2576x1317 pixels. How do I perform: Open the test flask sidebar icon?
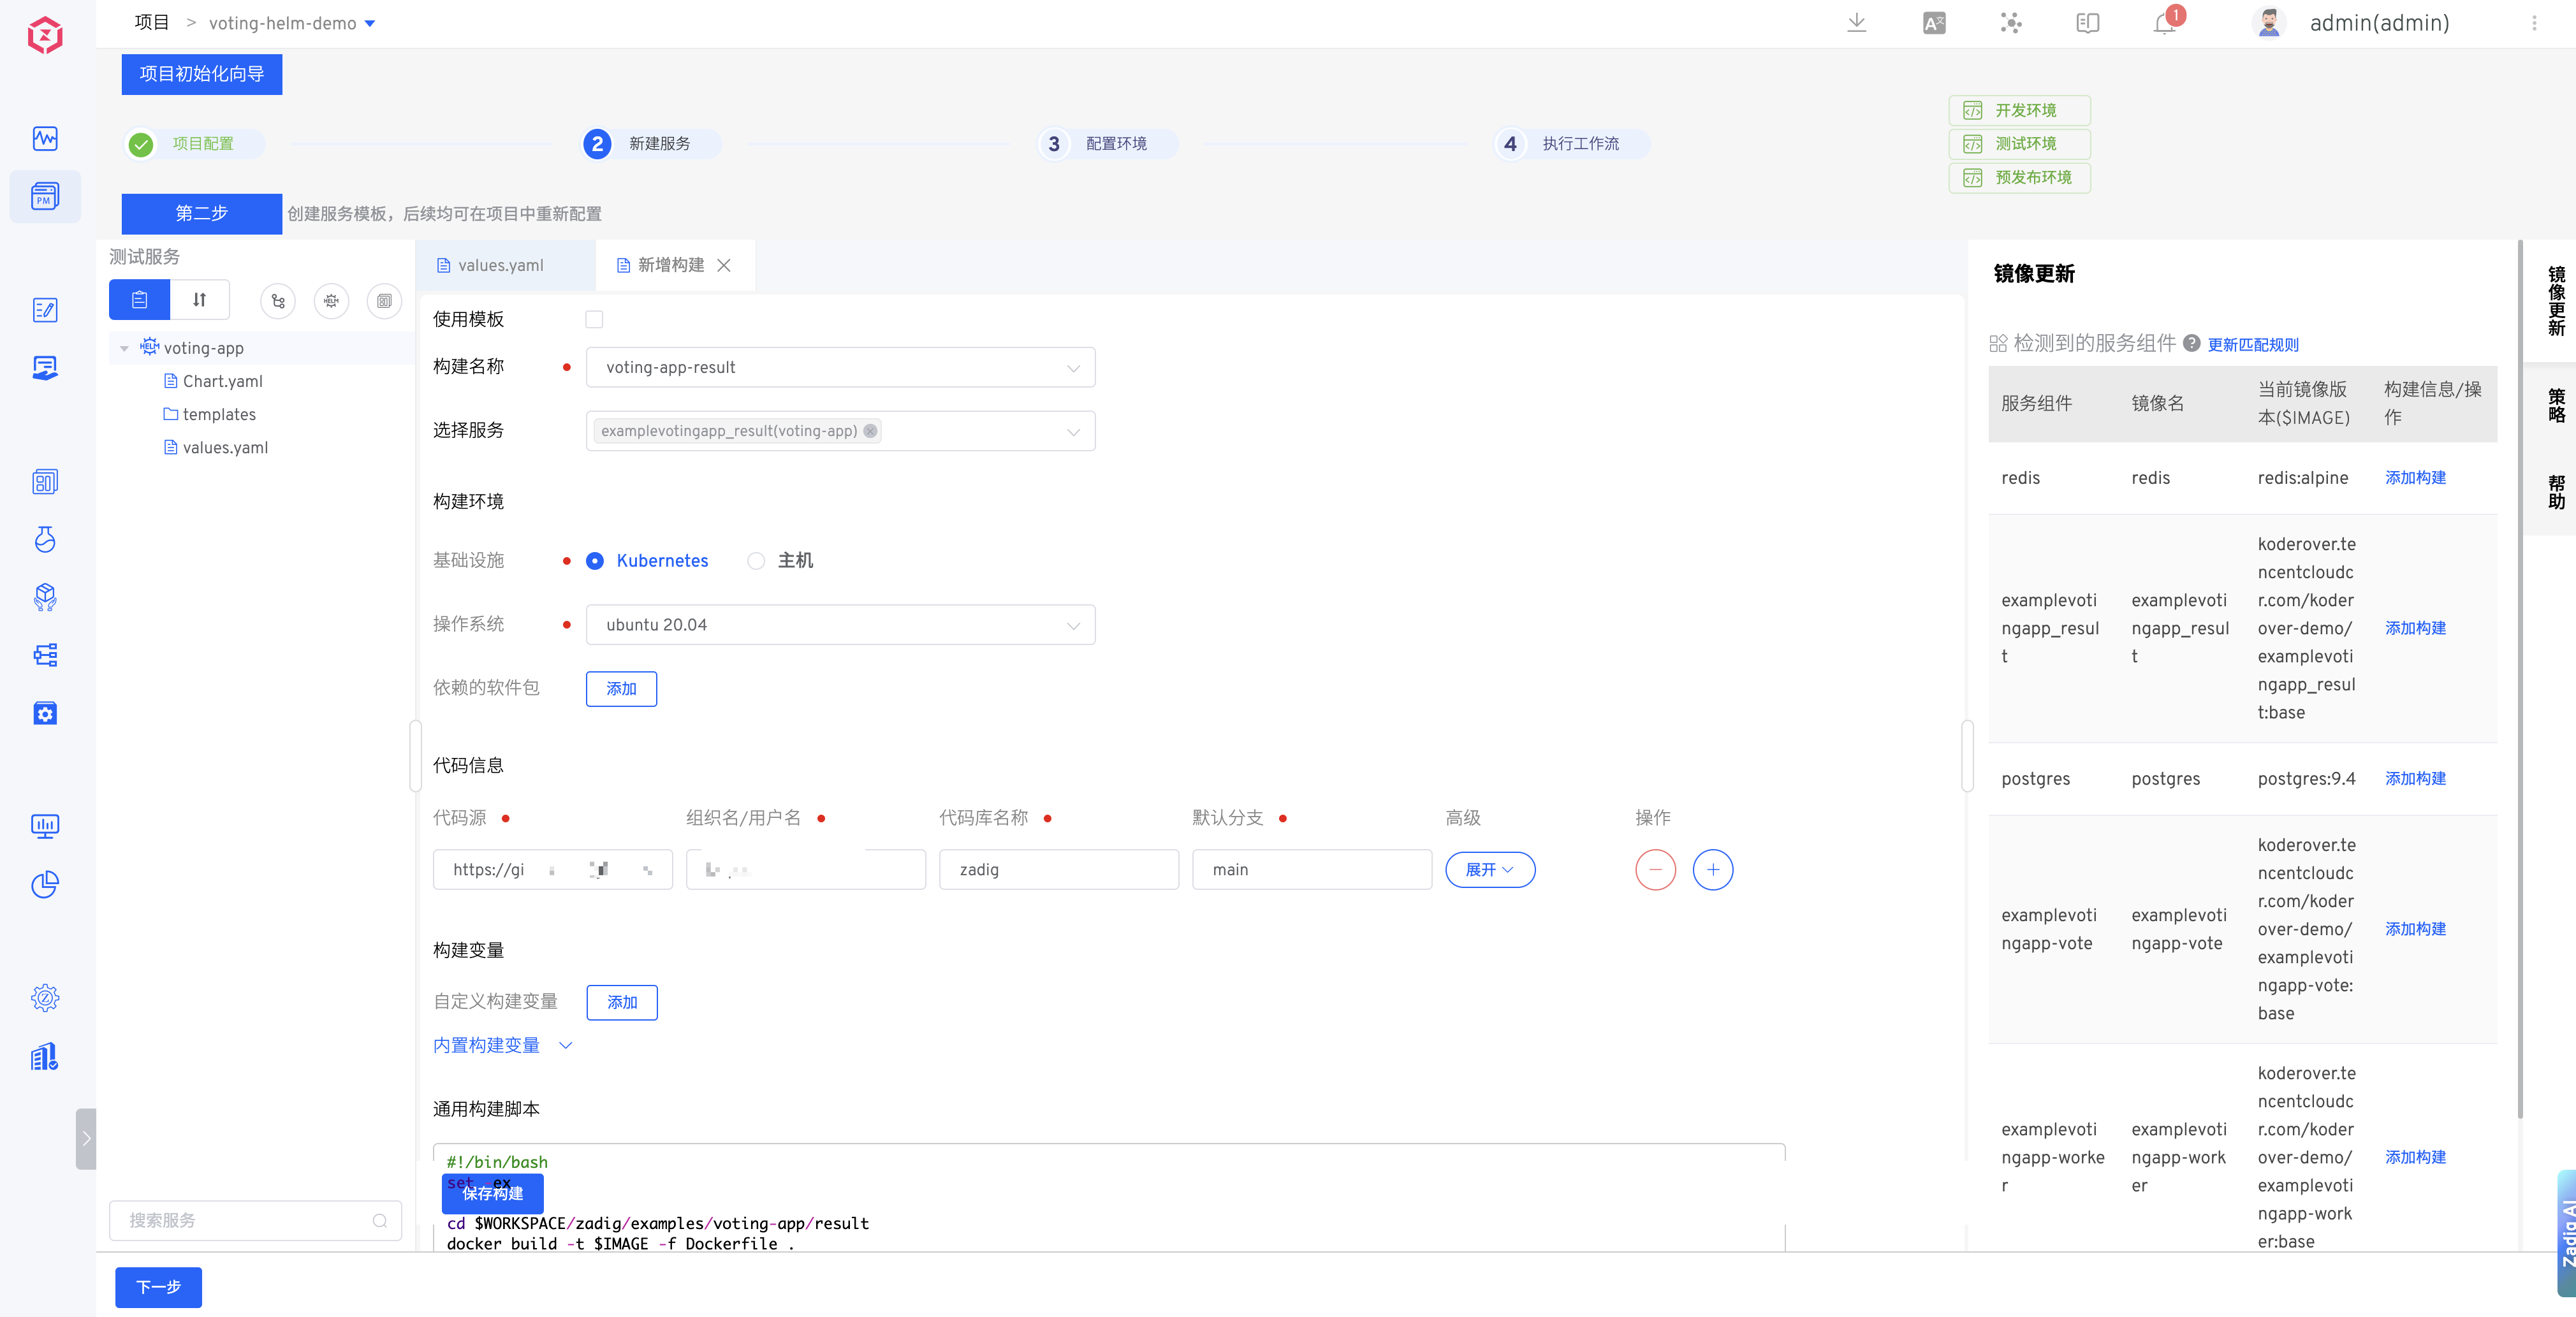(45, 540)
